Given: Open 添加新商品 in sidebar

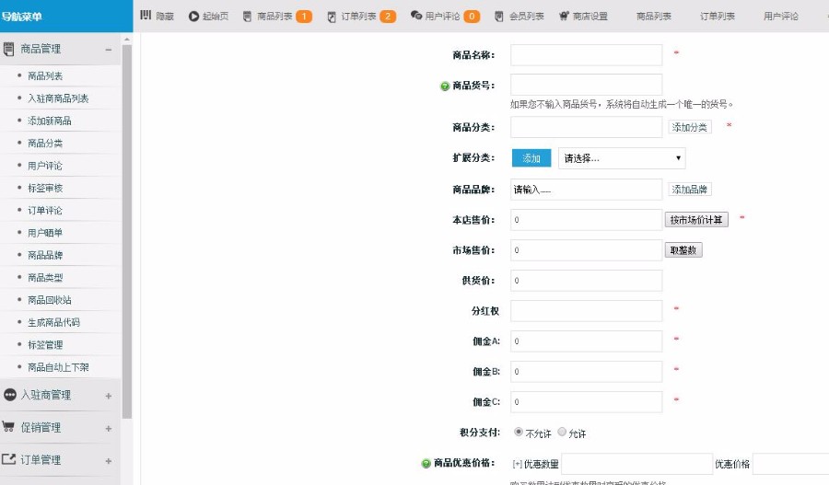Looking at the screenshot, I should pyautogui.click(x=49, y=121).
